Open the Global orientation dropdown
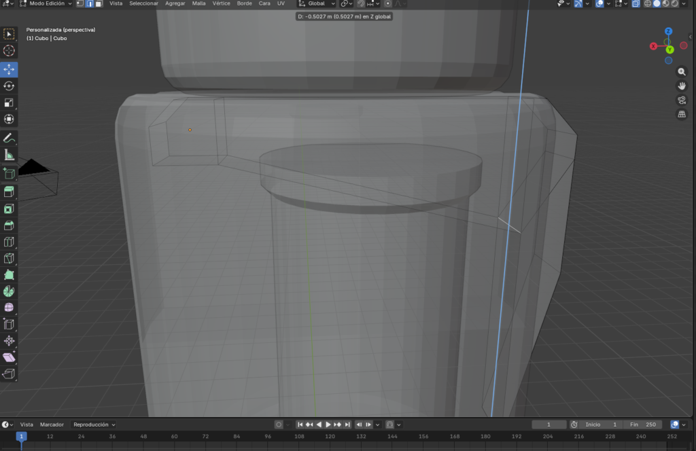696x451 pixels. pyautogui.click(x=317, y=3)
